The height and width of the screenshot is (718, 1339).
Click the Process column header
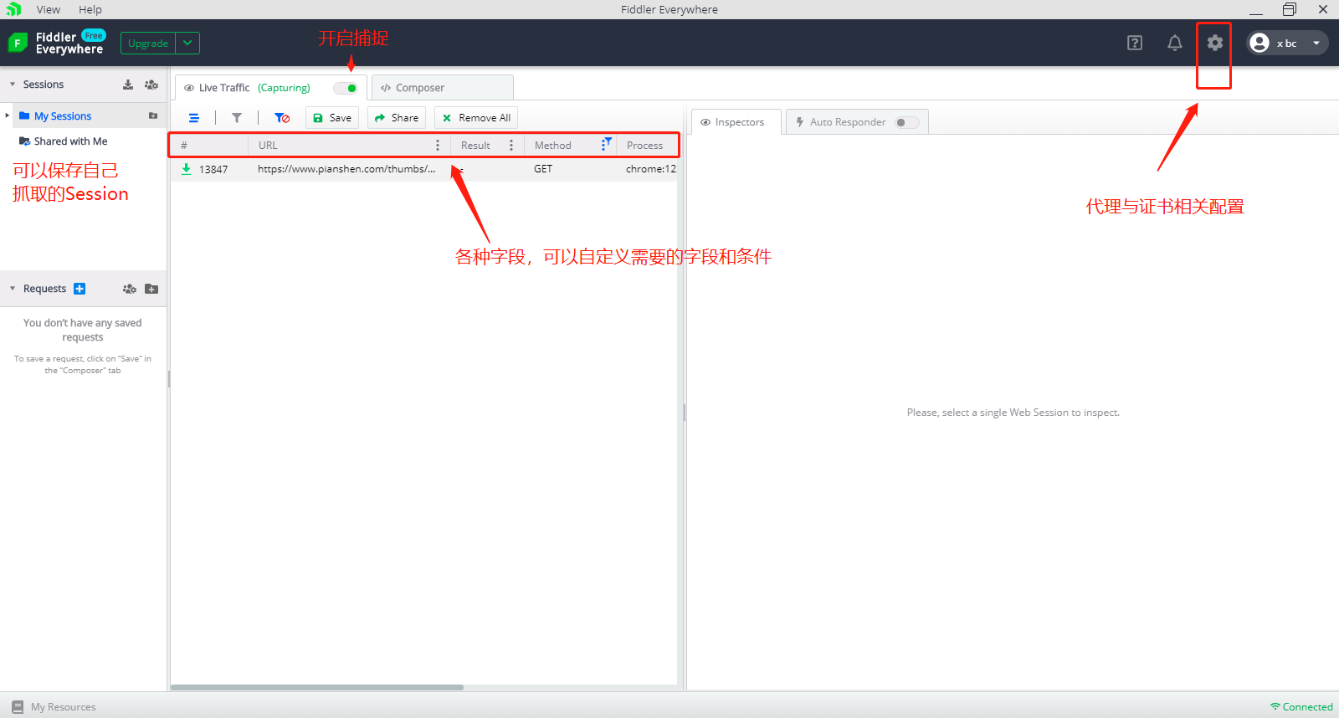pyautogui.click(x=644, y=145)
